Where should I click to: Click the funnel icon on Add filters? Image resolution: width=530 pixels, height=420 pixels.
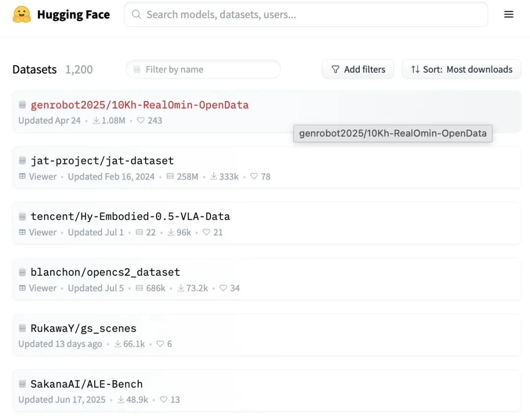click(x=335, y=69)
